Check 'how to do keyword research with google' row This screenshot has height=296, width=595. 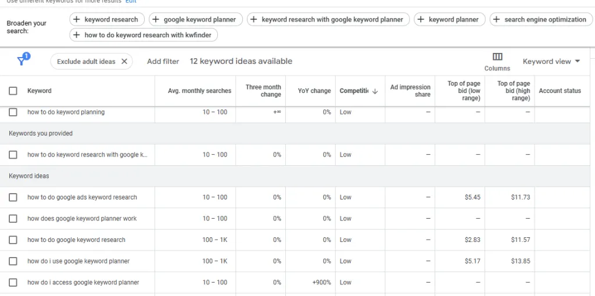click(13, 155)
